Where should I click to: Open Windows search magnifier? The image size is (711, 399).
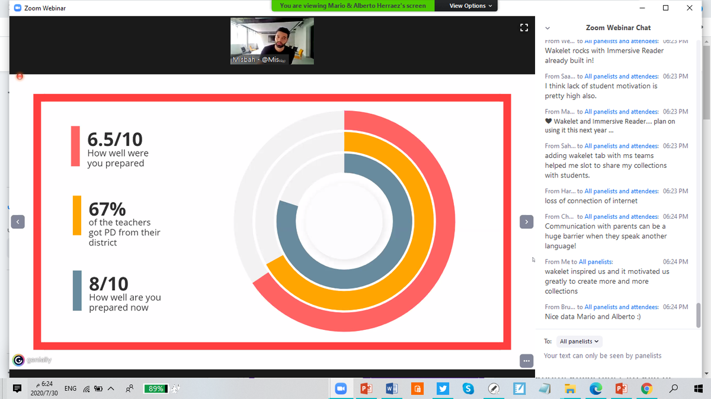tap(673, 388)
